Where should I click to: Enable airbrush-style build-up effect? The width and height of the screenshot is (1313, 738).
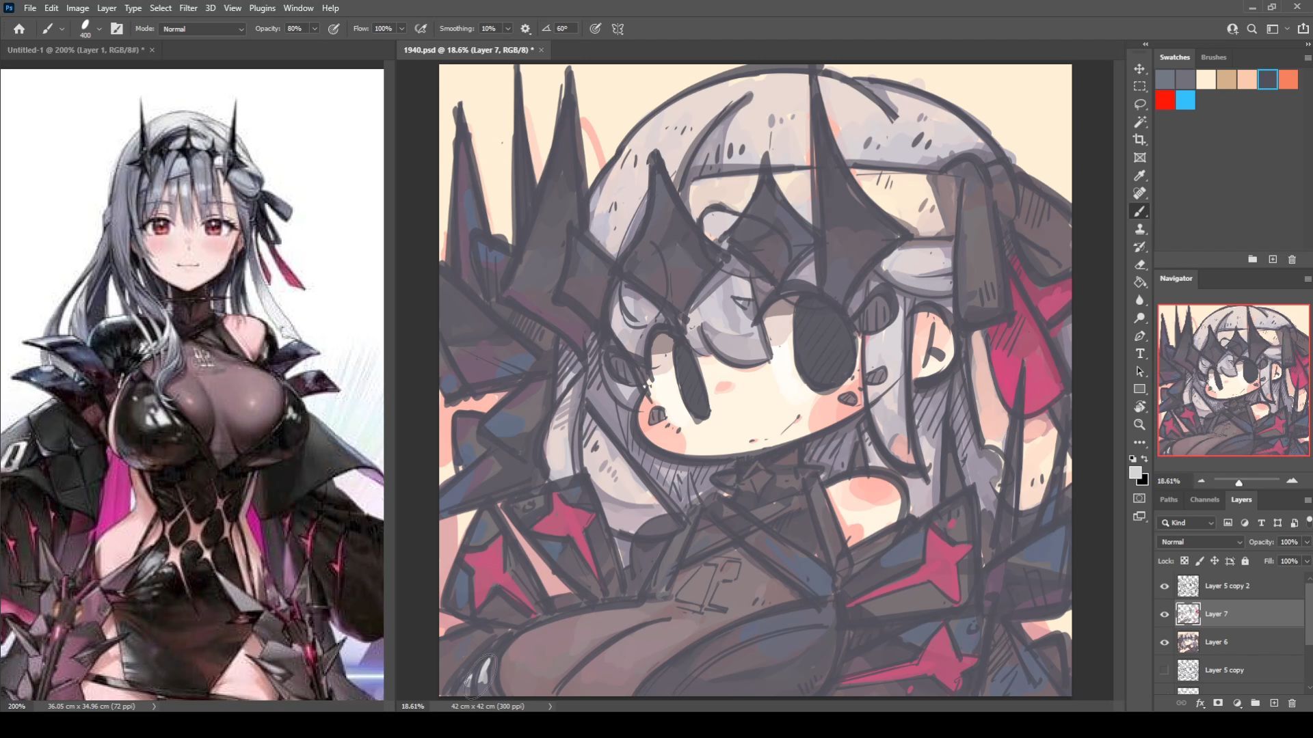pos(421,29)
